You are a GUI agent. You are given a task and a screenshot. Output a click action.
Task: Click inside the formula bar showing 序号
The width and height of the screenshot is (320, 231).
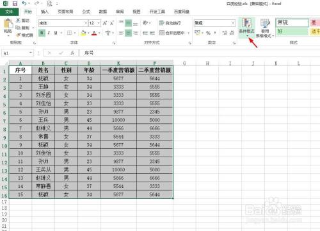[200, 53]
